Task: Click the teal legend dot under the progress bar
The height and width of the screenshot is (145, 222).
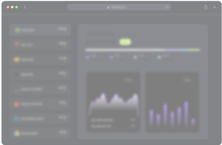Action: pos(159,57)
